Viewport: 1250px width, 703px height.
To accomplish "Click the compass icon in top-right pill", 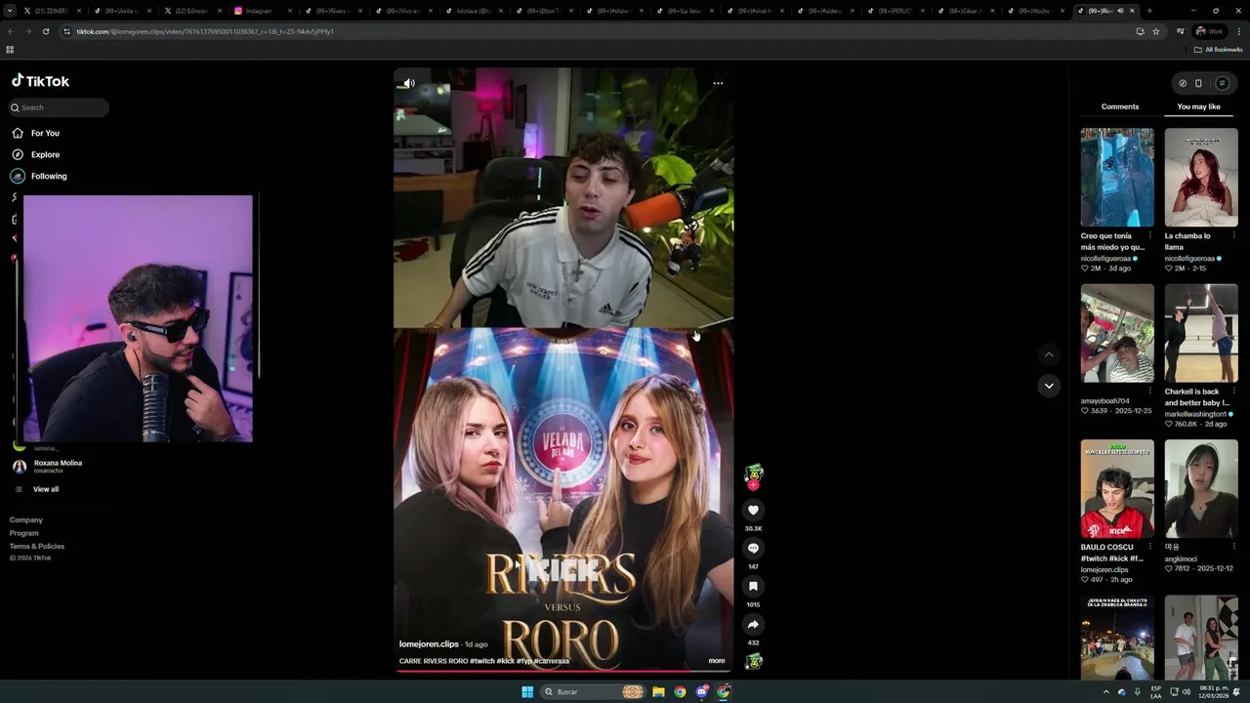I will (1183, 83).
